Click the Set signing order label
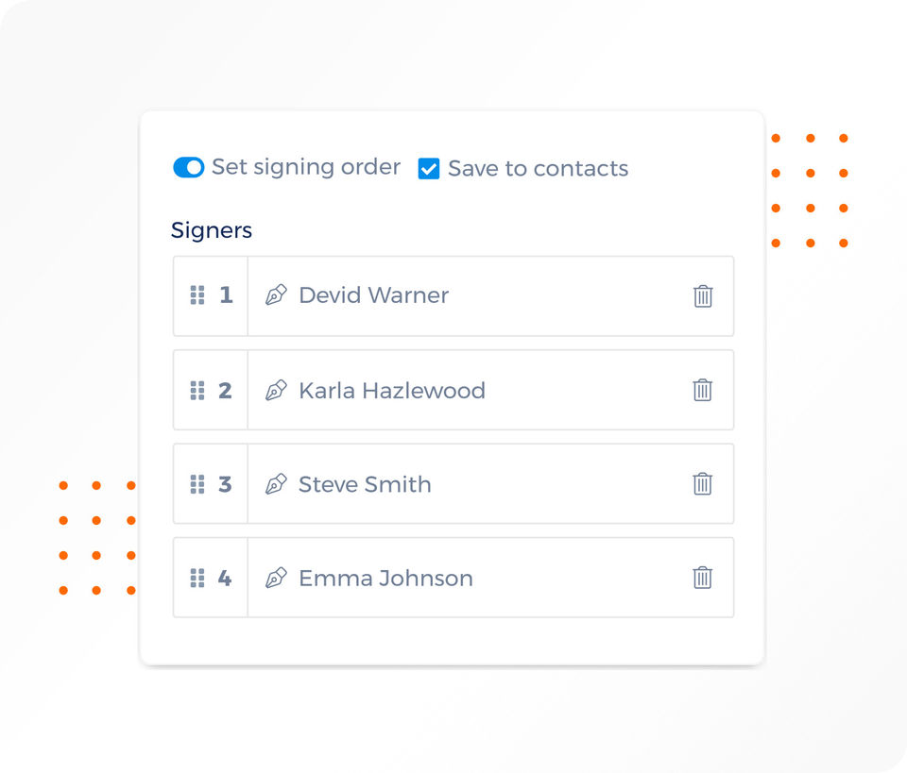The image size is (907, 773). (306, 167)
